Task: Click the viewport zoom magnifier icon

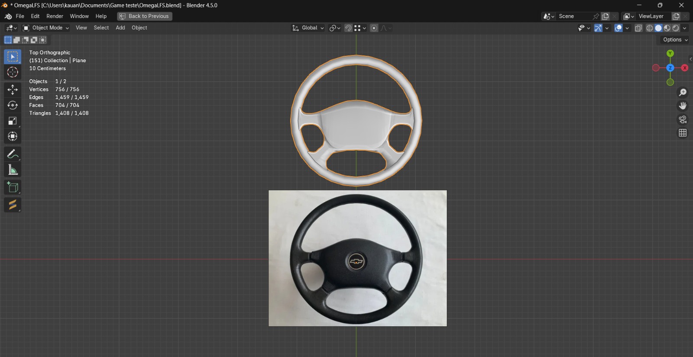Action: (x=683, y=93)
